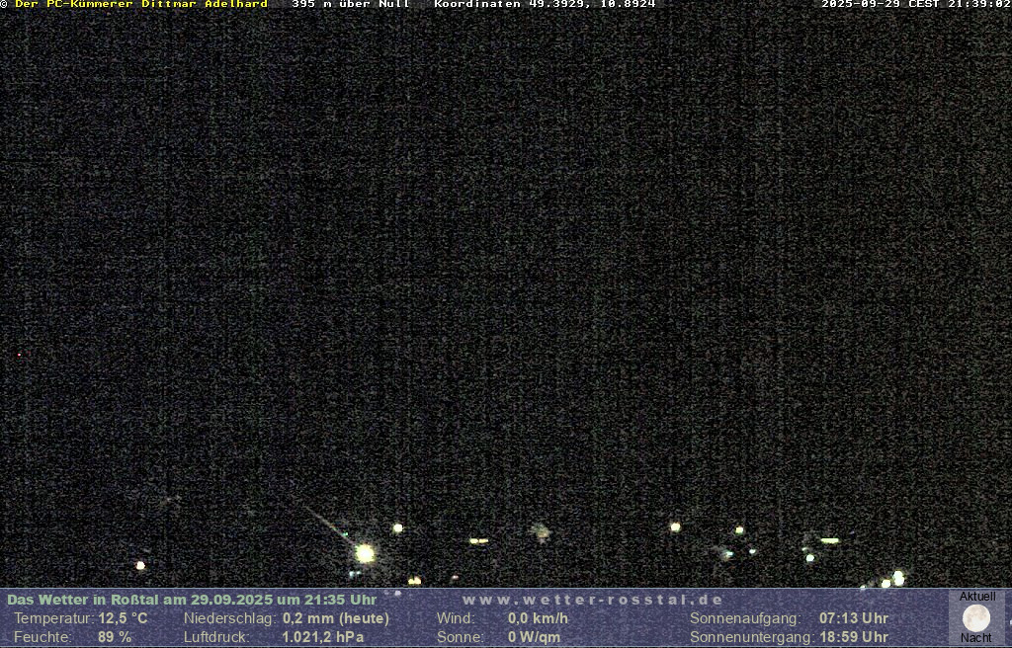1012x648 pixels.
Task: Click the 'Aktuell' label above the moon
Action: click(976, 597)
